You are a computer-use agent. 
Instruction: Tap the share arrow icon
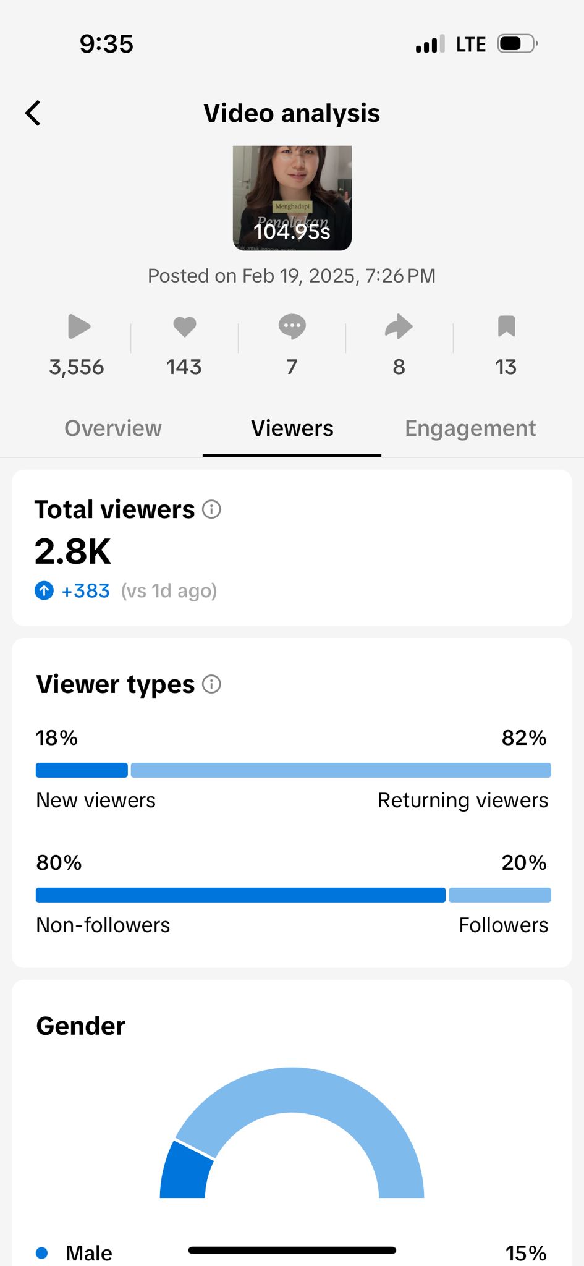click(399, 326)
